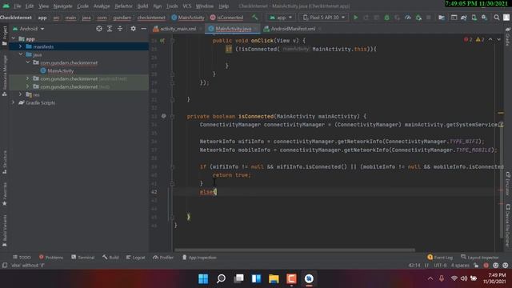Click Wi-Fi icon in system tray

tap(454, 278)
